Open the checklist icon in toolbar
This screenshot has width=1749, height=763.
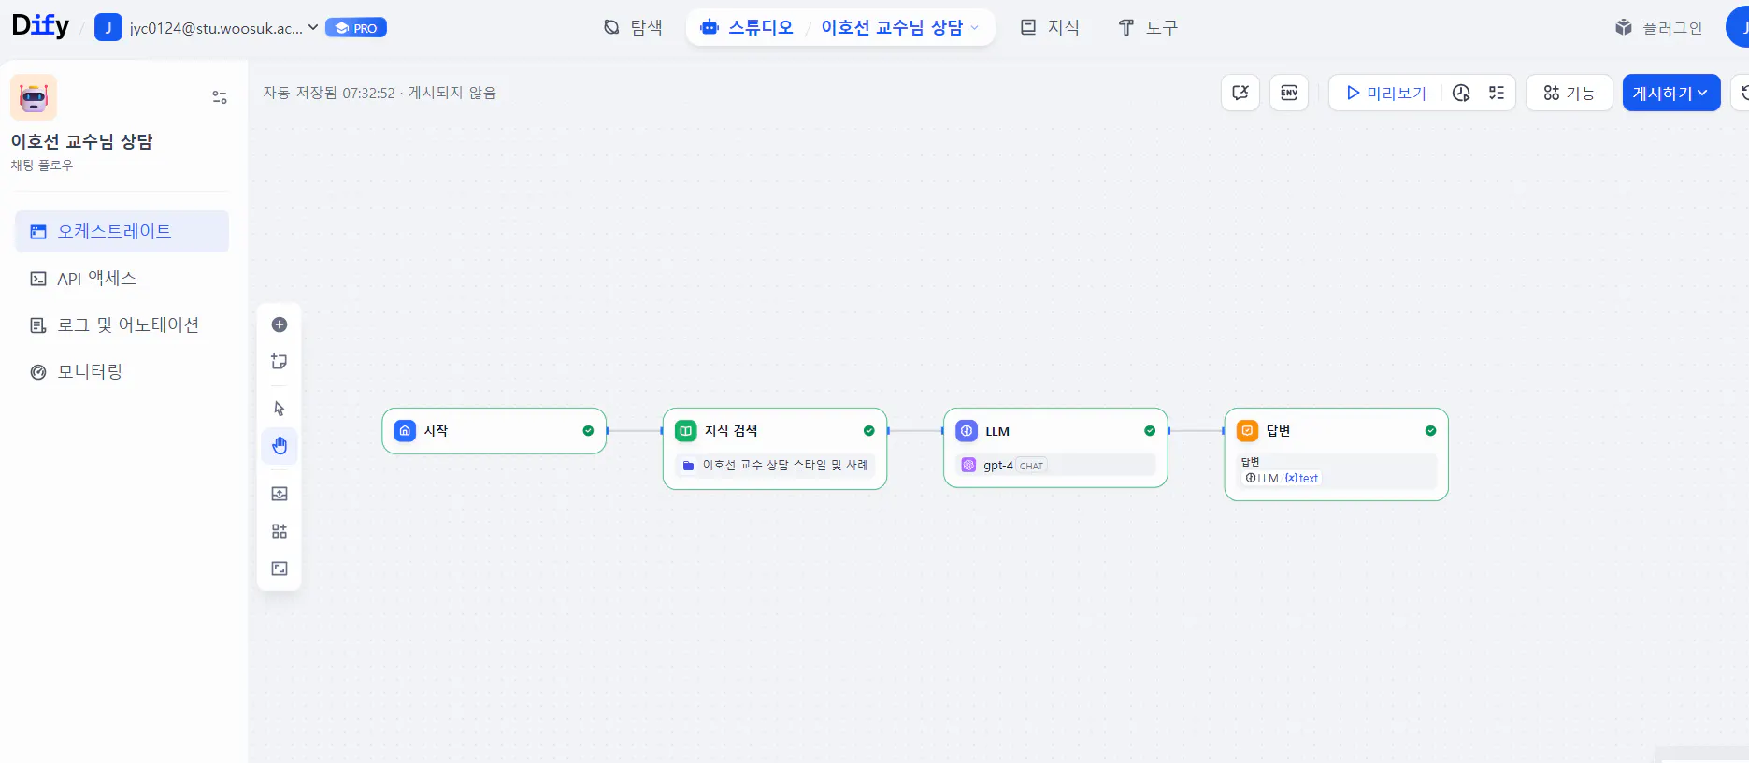[1497, 93]
